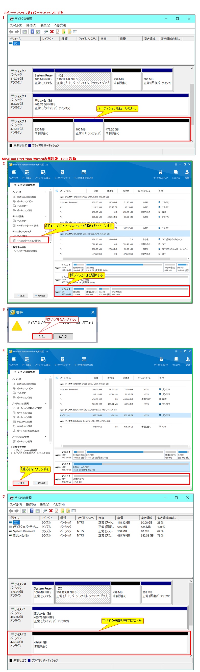Click blue help icon, Disk Management listing four volumes
The image size is (200, 672).
pyautogui.click(x=32, y=511)
